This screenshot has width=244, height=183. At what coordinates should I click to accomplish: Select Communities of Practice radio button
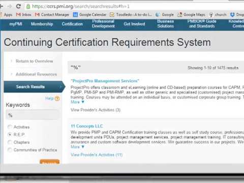pyautogui.click(x=10, y=150)
